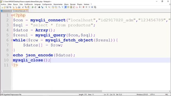Toggle synchronized vertical scrolling icon
The image size is (171, 96).
pos(53,7)
